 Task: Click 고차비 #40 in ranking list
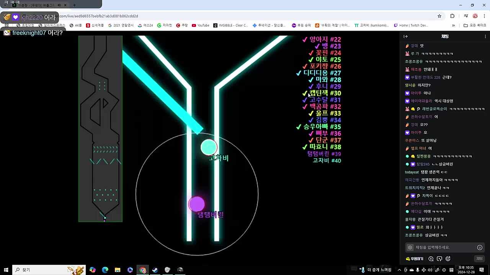point(327,160)
